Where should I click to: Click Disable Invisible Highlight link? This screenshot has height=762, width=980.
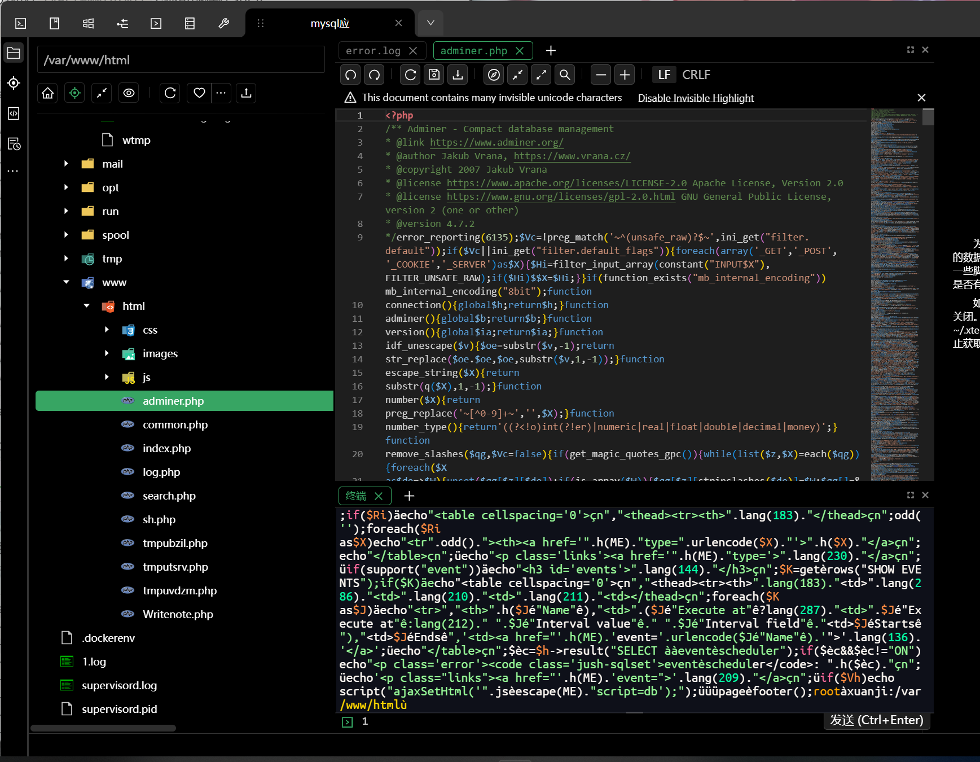(x=695, y=98)
